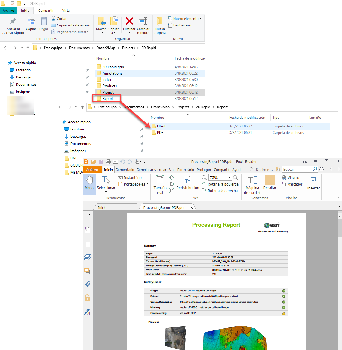Viewport: 342px width, 350px height.
Task: Open the attachments panel in the sidebar
Action: click(x=88, y=284)
